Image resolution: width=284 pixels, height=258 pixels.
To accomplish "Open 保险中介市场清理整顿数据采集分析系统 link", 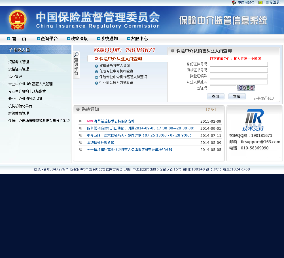I will click(x=39, y=121).
